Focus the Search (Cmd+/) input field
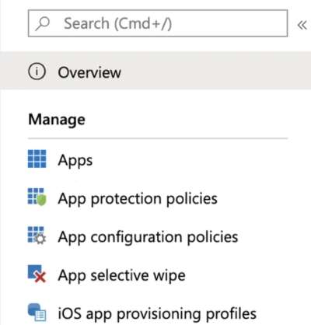Image resolution: width=311 pixels, height=325 pixels. [x=158, y=23]
